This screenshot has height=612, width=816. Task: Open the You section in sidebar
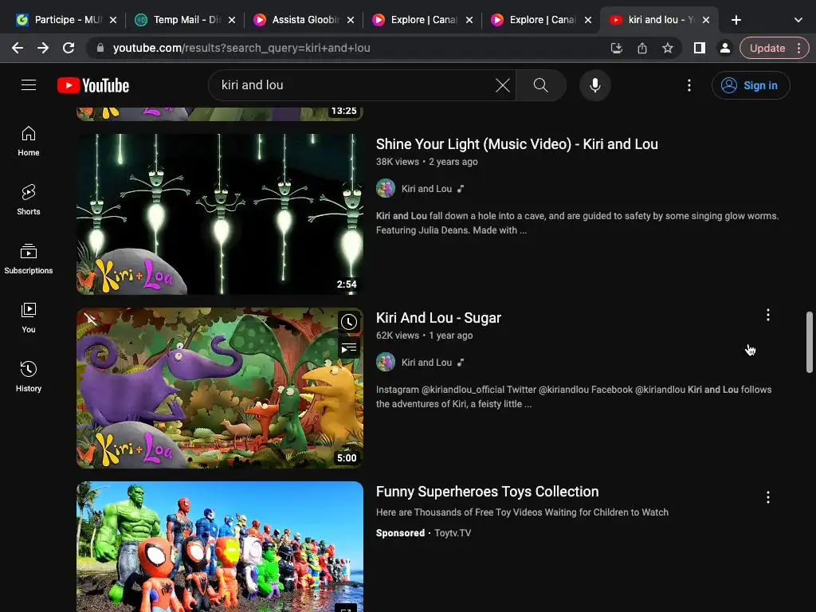click(29, 317)
